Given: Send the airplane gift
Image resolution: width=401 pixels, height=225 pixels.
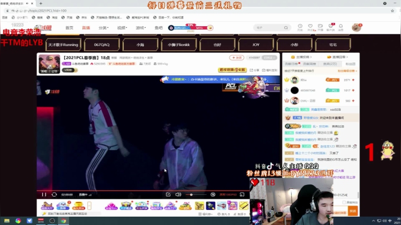Looking at the screenshot, I should pos(222,206).
